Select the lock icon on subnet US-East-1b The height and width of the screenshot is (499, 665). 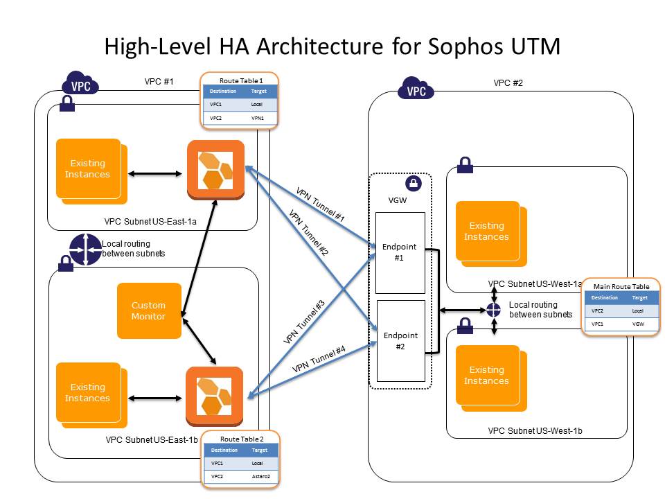(66, 263)
